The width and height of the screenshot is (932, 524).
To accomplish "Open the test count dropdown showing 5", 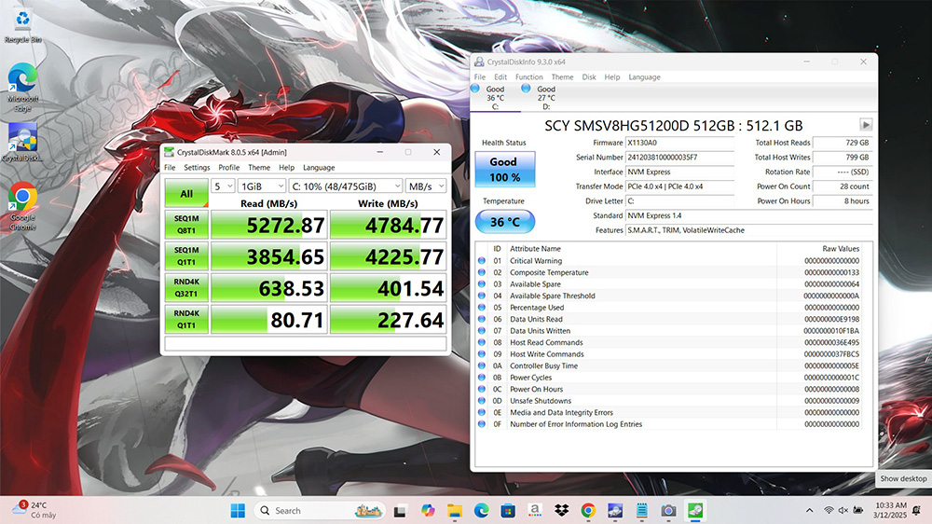I will tap(223, 186).
